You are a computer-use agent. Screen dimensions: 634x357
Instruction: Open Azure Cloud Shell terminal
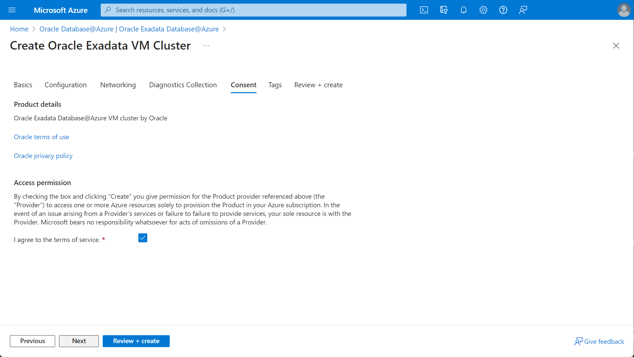click(424, 10)
